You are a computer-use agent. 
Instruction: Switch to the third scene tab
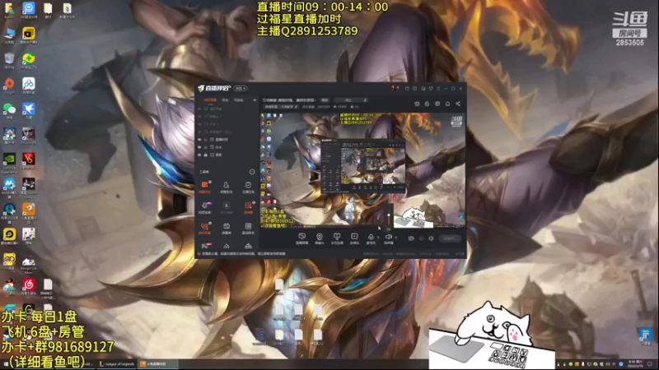tap(239, 100)
